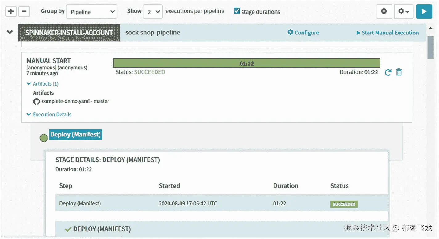Click the green 01:22 stage duration bar
Screen dimensions: 439x239
coord(246,63)
